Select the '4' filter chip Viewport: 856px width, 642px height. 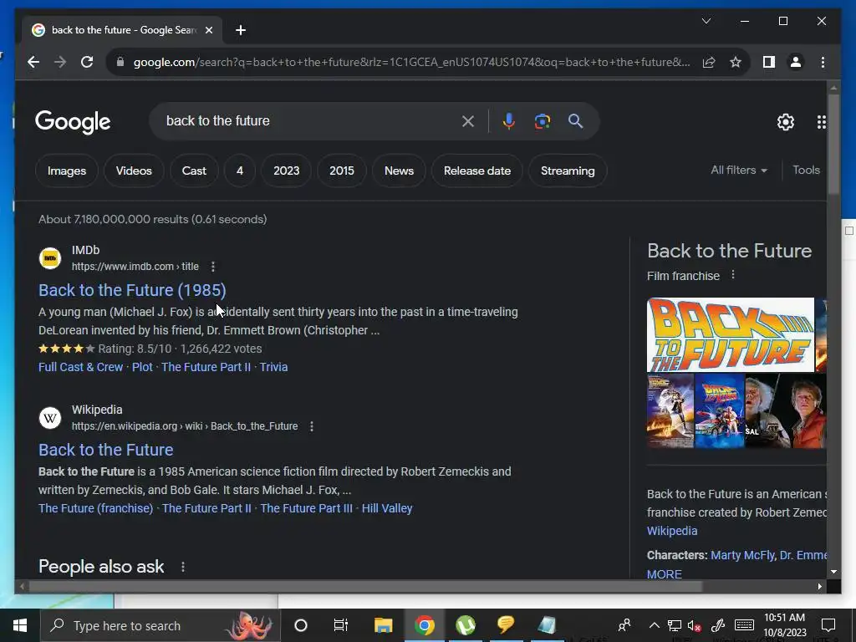pyautogui.click(x=240, y=171)
